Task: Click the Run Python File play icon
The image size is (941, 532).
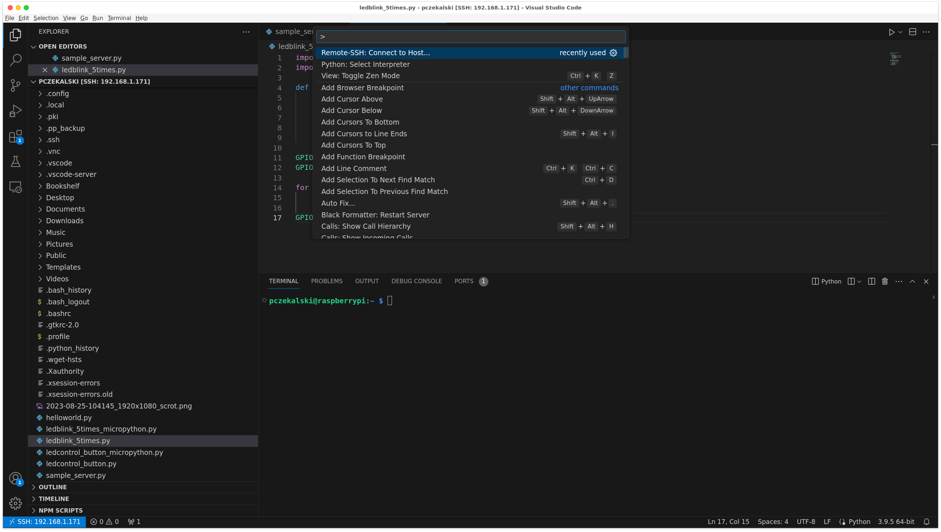Action: (891, 32)
